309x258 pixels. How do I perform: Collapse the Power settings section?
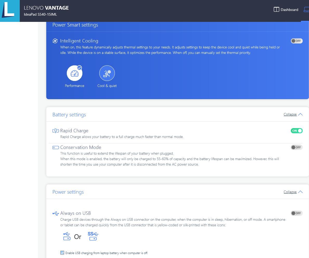290,192
